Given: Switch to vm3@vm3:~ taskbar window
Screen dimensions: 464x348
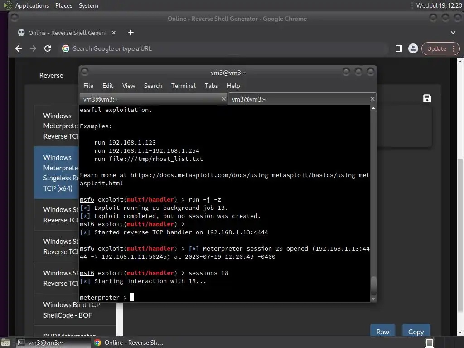Looking at the screenshot, I should (53, 343).
